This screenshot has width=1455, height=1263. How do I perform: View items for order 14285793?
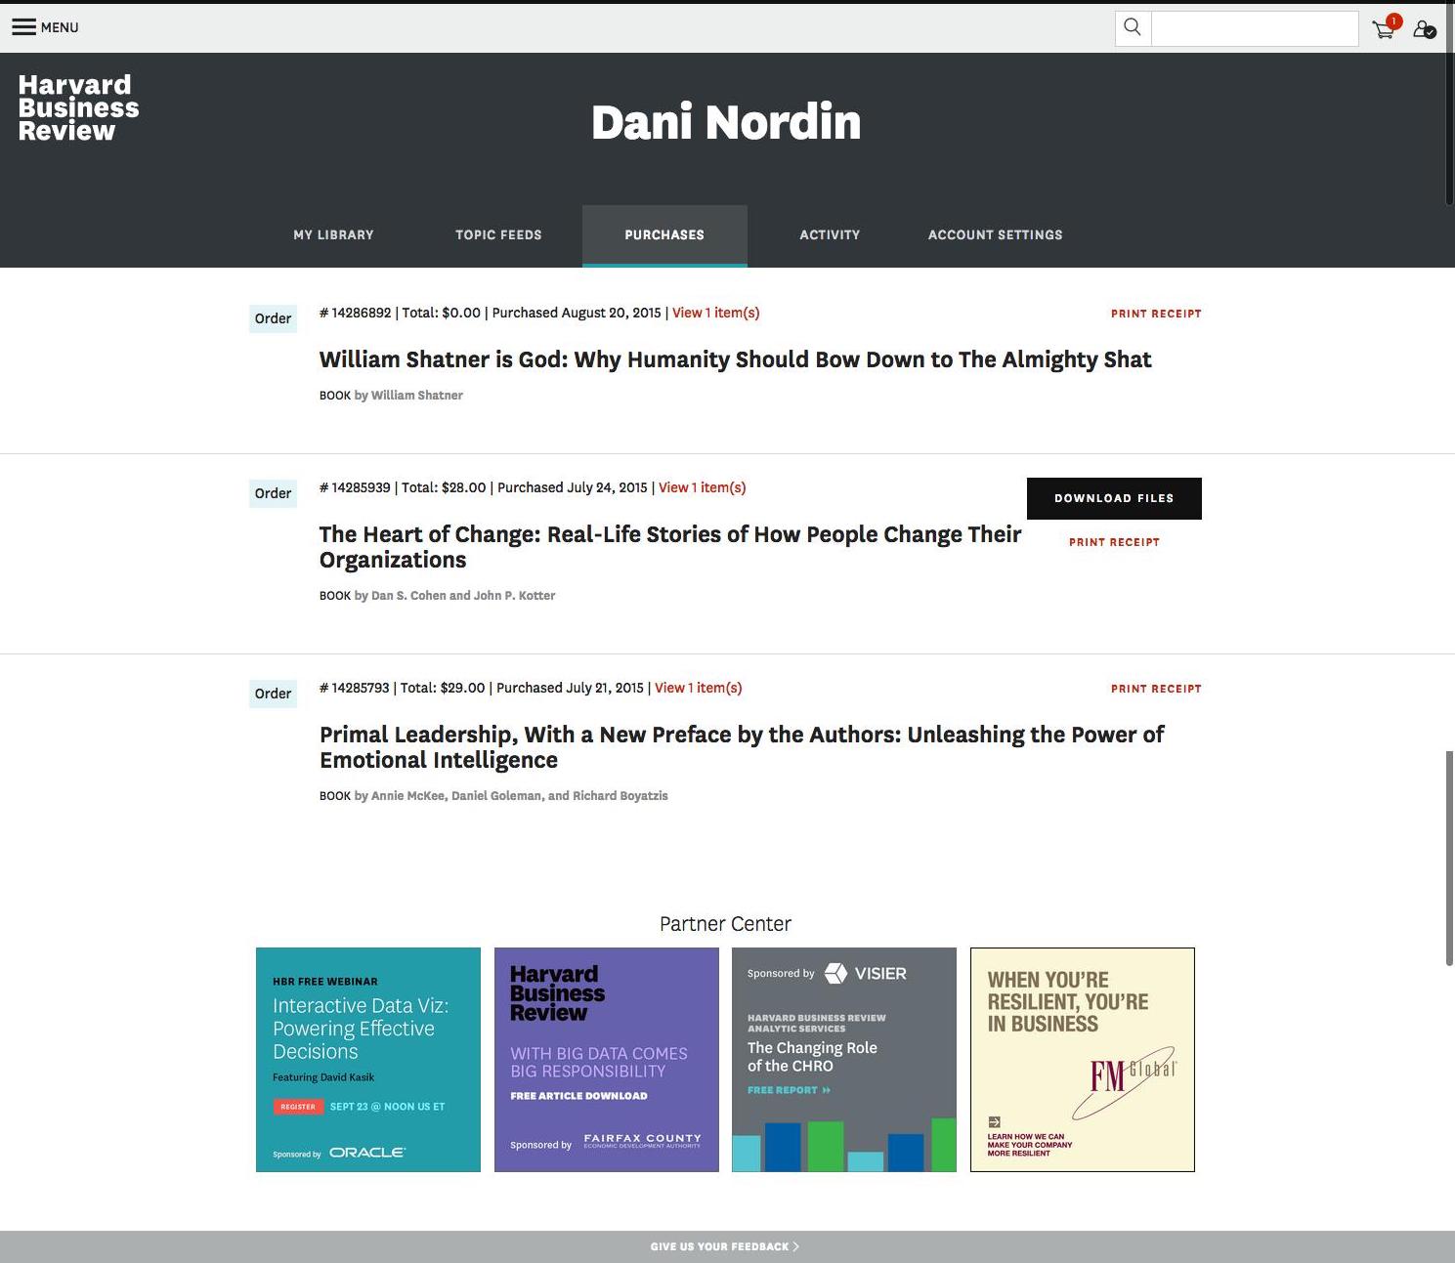pyautogui.click(x=698, y=688)
